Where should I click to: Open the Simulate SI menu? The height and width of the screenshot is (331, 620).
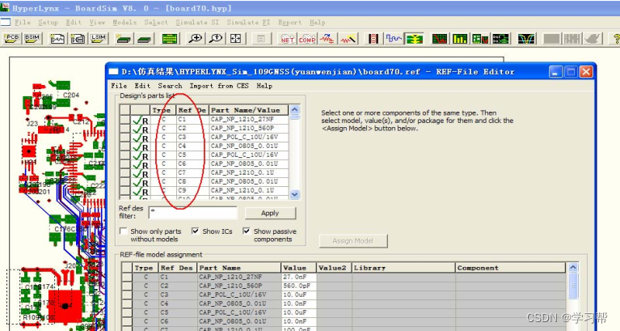tap(197, 22)
